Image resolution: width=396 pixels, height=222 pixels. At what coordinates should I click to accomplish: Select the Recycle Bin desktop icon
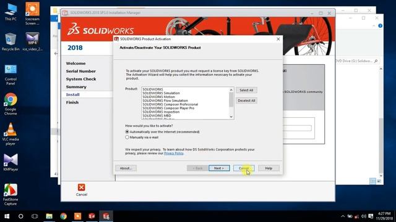11,41
